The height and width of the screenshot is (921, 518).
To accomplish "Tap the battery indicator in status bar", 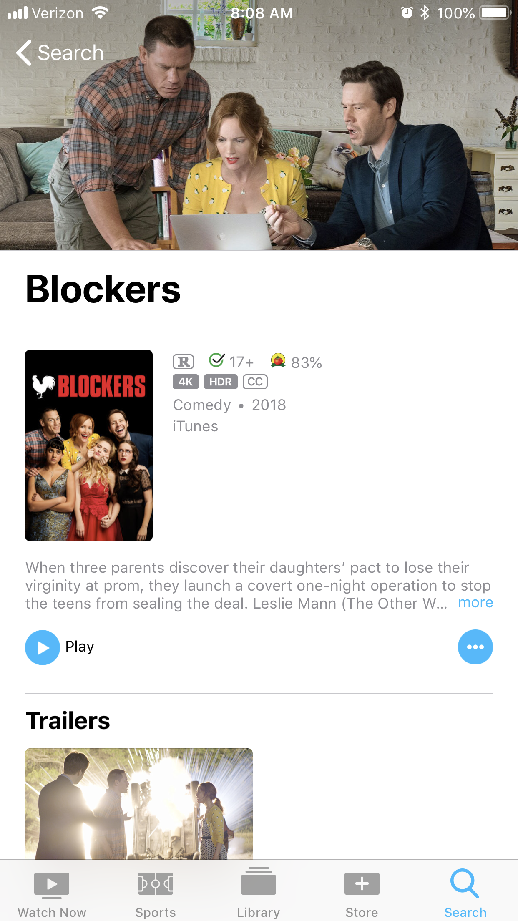I will tap(495, 13).
